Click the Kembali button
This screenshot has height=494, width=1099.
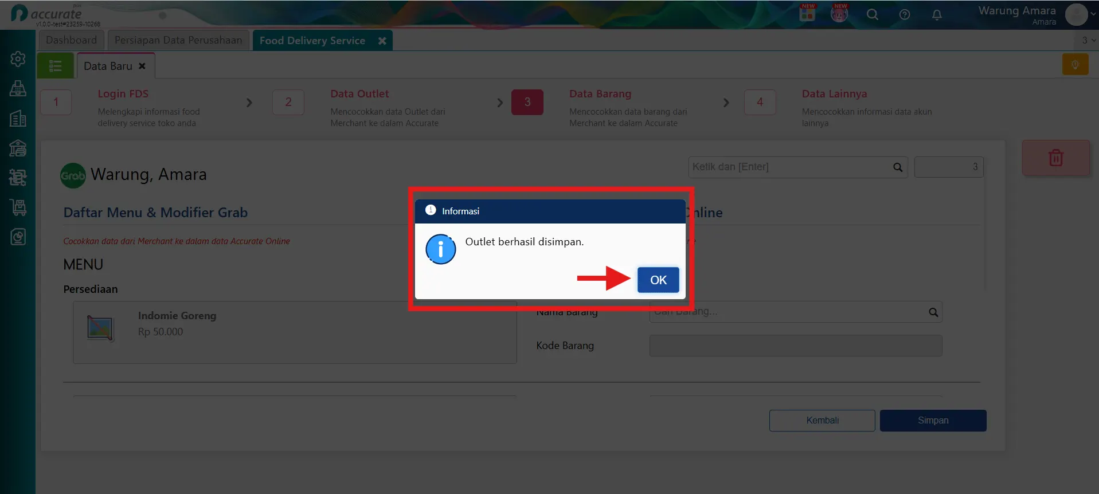tap(822, 420)
